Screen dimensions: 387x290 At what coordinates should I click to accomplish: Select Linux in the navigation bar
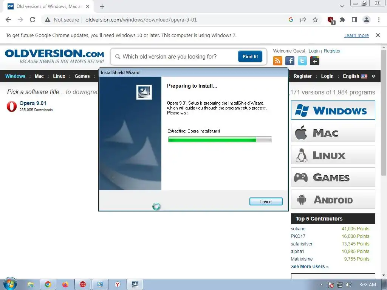(x=59, y=76)
